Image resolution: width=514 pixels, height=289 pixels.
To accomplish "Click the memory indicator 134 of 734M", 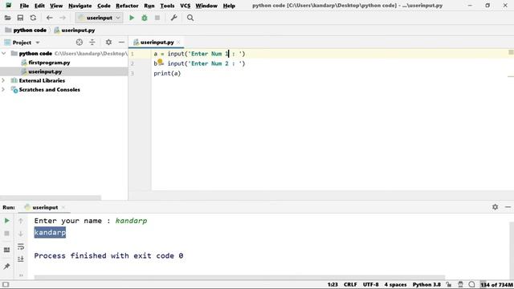I will (x=496, y=284).
